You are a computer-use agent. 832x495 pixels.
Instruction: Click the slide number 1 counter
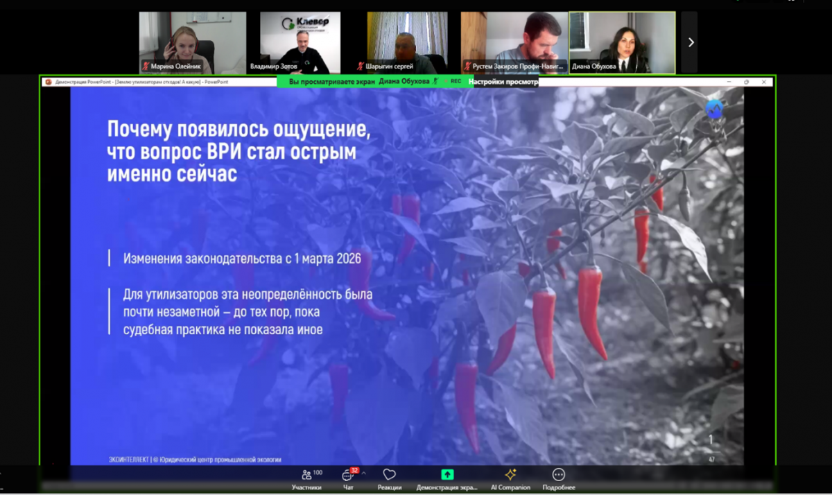[x=710, y=440]
